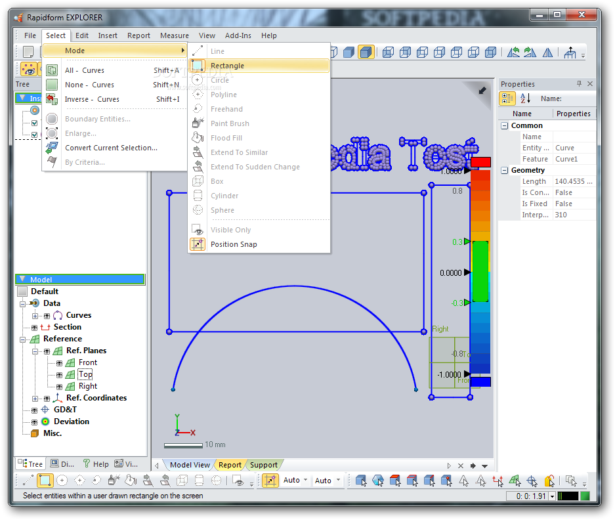Collapse the Ref. Planes tree node
The width and height of the screenshot is (615, 520).
(35, 351)
